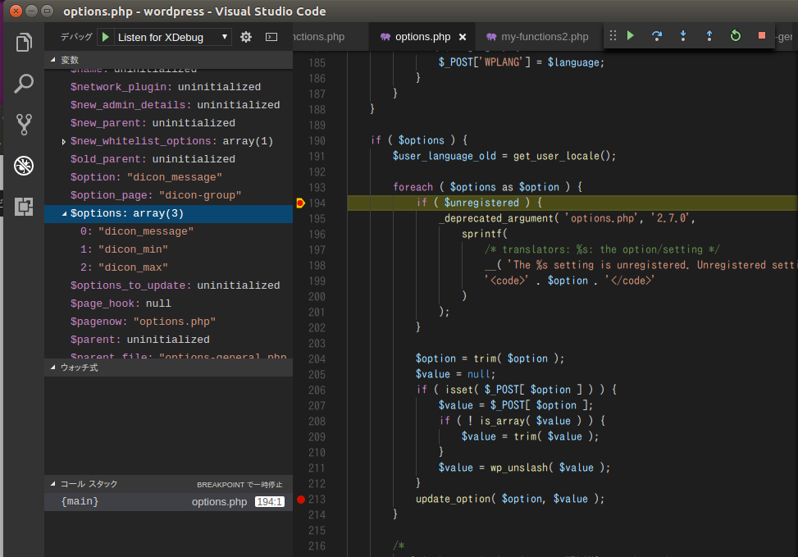Click the Step Out debug icon

point(709,36)
